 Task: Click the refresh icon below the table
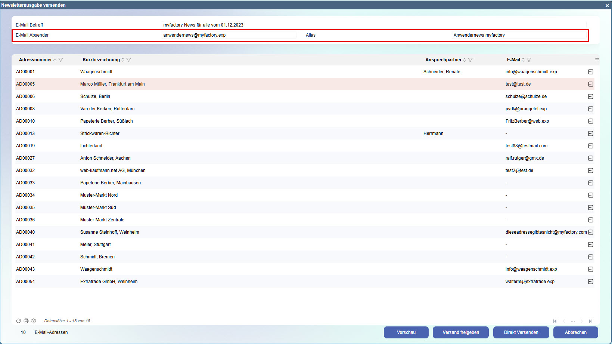[18, 321]
